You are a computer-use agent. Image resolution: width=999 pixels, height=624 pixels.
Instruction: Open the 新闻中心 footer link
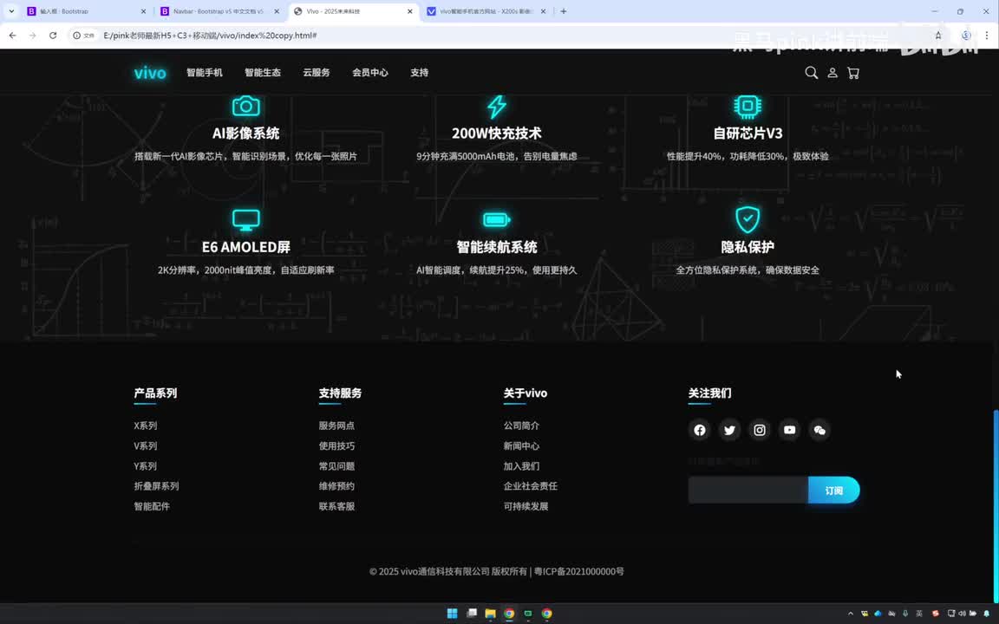click(x=521, y=445)
